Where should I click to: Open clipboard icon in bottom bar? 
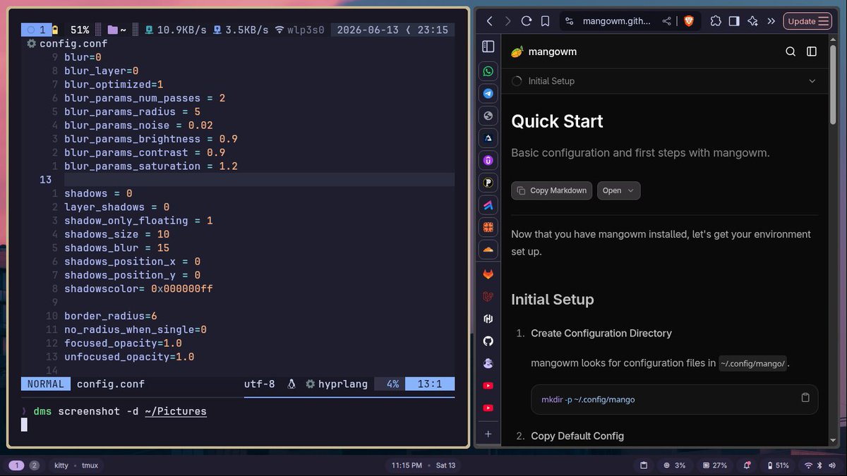(x=644, y=465)
